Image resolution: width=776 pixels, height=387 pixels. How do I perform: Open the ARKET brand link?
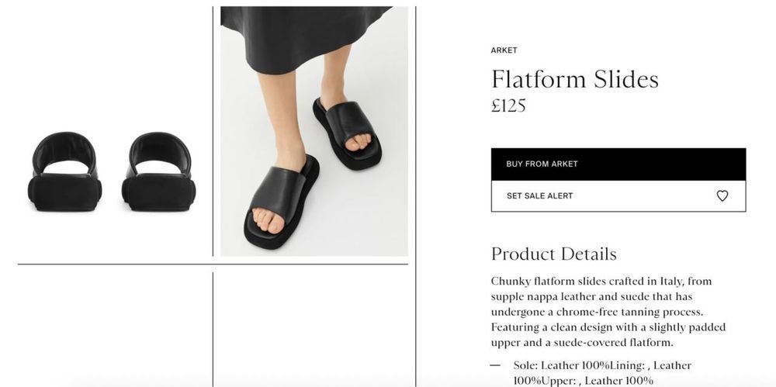(504, 50)
